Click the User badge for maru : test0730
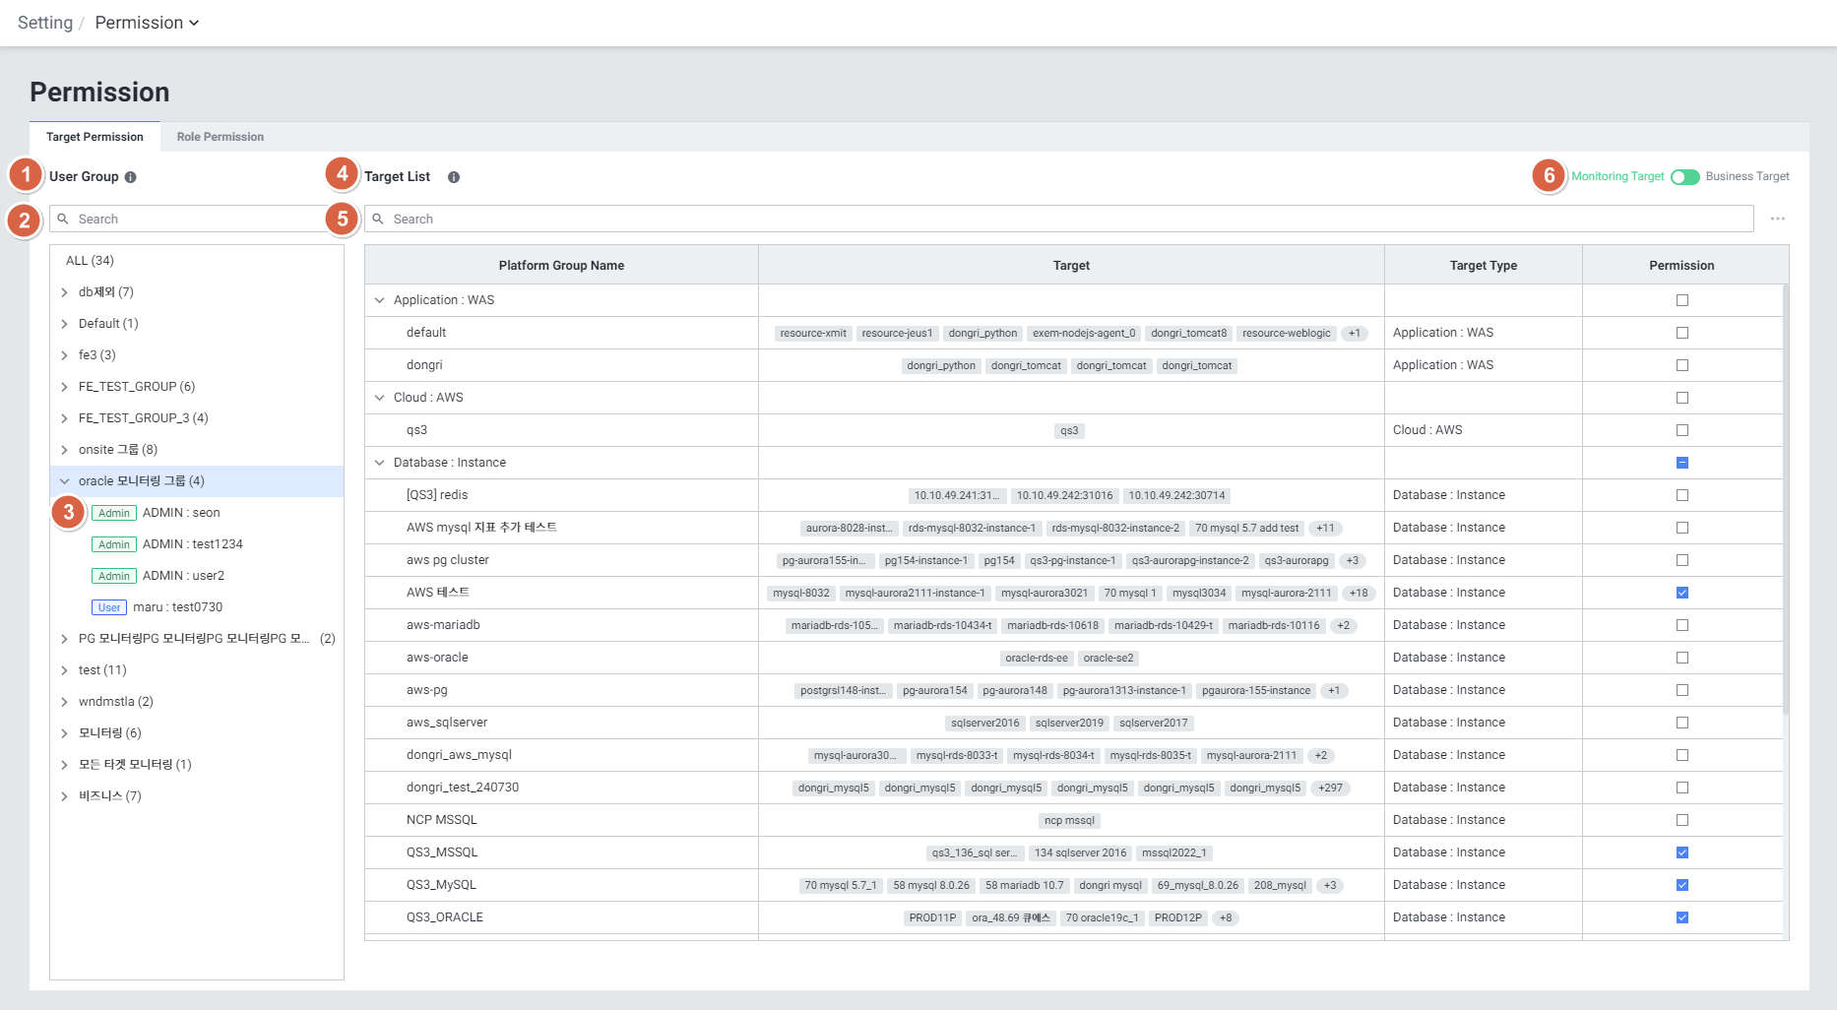 point(109,607)
